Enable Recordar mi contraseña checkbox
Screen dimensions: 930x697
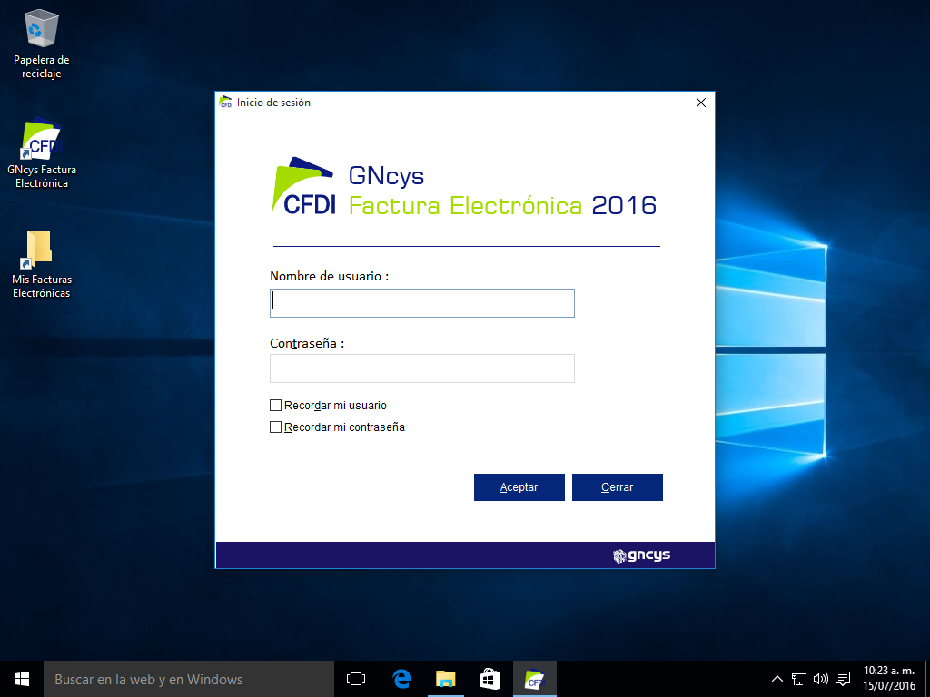[x=276, y=427]
